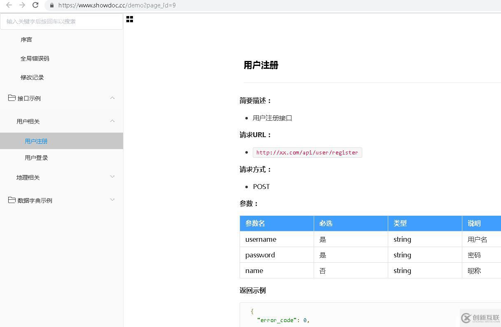Click the 简要描述 section label

pyautogui.click(x=256, y=100)
